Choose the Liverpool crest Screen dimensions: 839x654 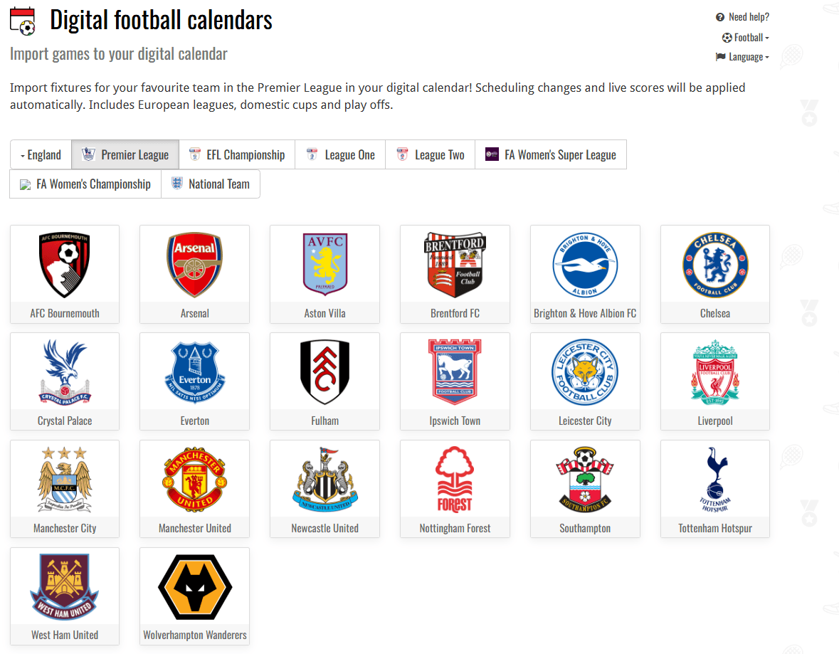click(715, 372)
